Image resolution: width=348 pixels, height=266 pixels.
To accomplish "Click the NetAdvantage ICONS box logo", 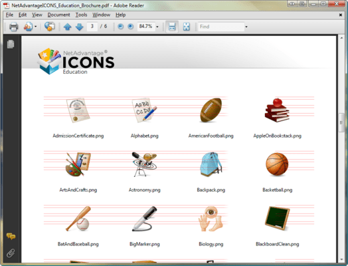I will click(49, 61).
